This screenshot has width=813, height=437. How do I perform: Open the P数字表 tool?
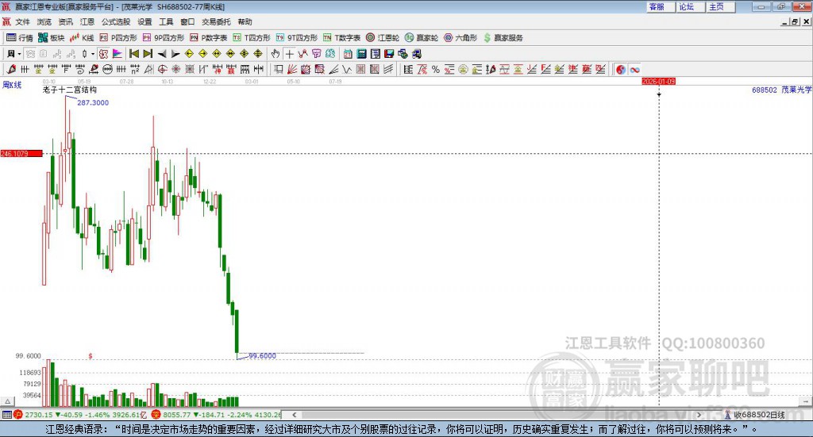(x=209, y=38)
